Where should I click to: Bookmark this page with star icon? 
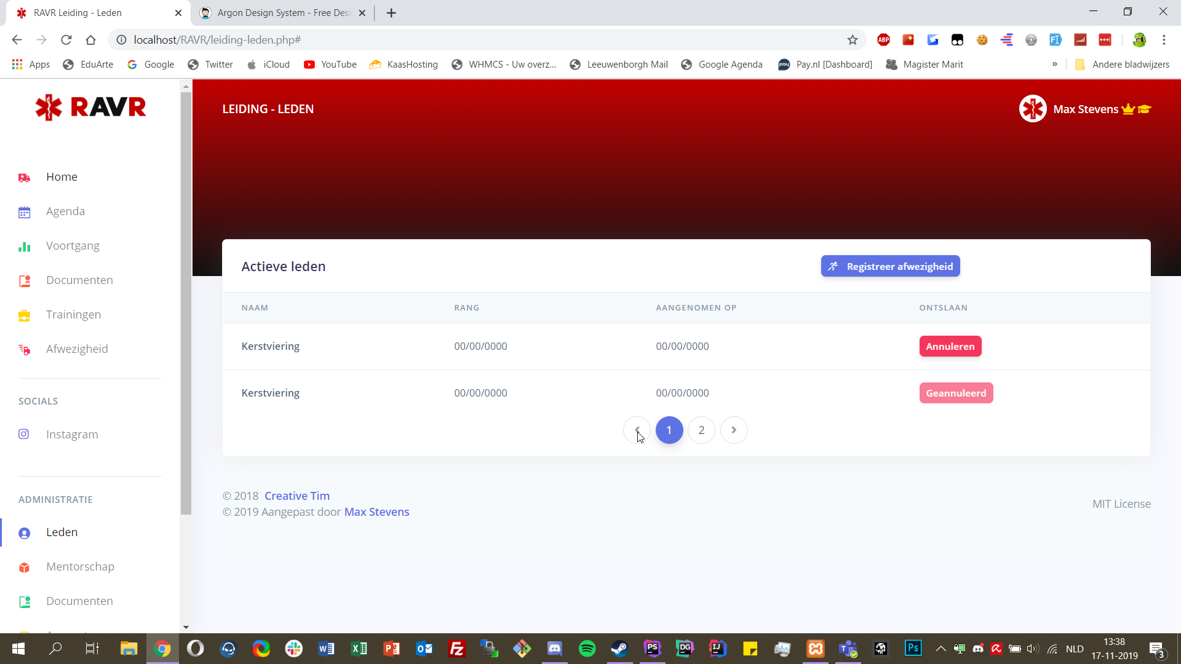point(853,40)
